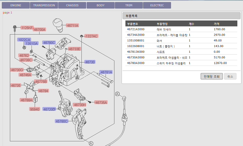Click part number 46730A3000
This screenshot has width=243, height=146.
coord(136,57)
